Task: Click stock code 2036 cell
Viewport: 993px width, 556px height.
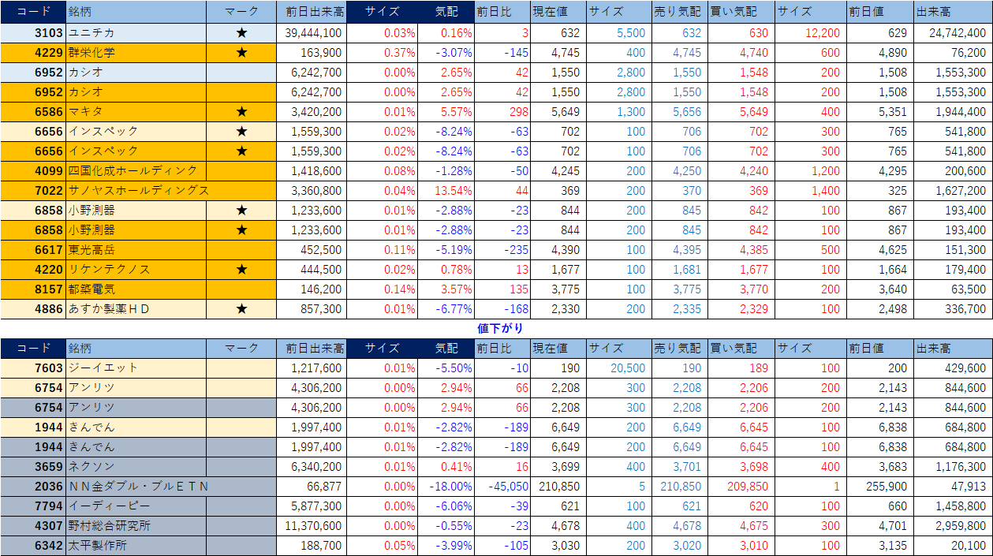Action: (32, 487)
